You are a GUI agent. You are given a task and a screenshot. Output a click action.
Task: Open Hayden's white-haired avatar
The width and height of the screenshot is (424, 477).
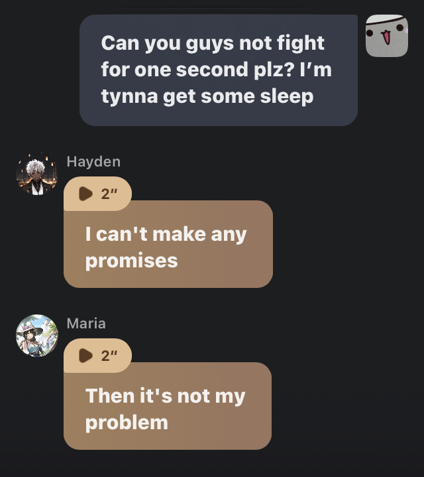[36, 174]
